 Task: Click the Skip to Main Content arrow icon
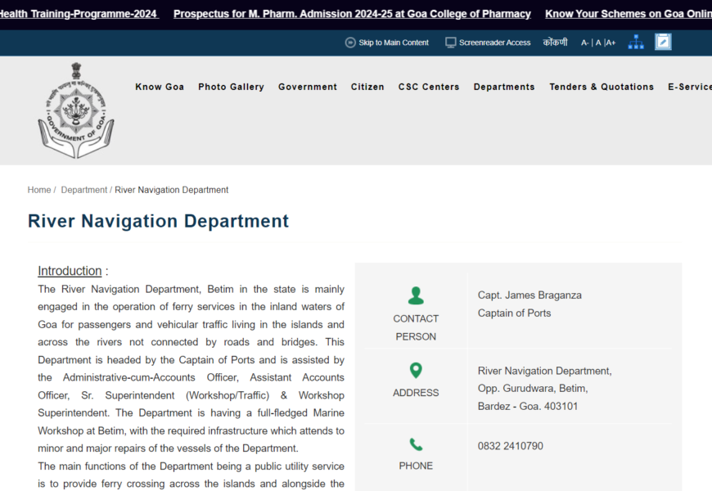click(x=350, y=43)
